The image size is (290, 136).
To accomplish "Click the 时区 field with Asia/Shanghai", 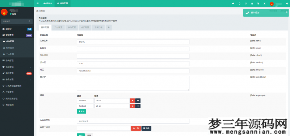I will (133, 71).
